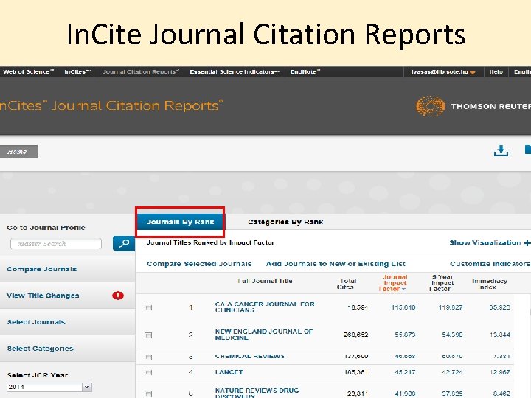This screenshot has width=531, height=398.
Task: Open Web of Science in top bar
Action: pyautogui.click(x=29, y=71)
